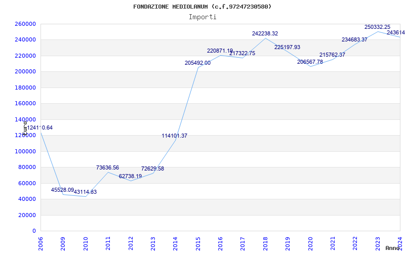Click the x-axis year 2019

tap(288, 243)
